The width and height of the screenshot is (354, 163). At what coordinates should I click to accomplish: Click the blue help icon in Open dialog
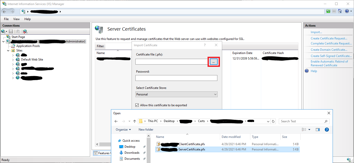tap(327, 130)
